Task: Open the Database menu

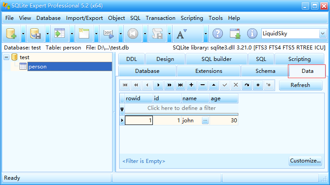Action: 48,18
